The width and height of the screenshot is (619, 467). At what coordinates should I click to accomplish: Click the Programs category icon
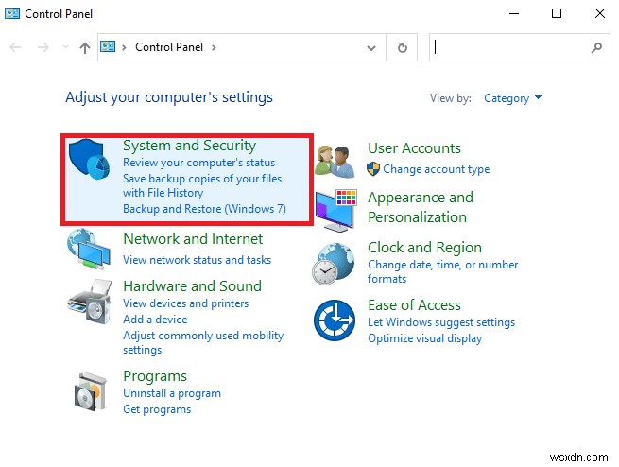(92, 389)
